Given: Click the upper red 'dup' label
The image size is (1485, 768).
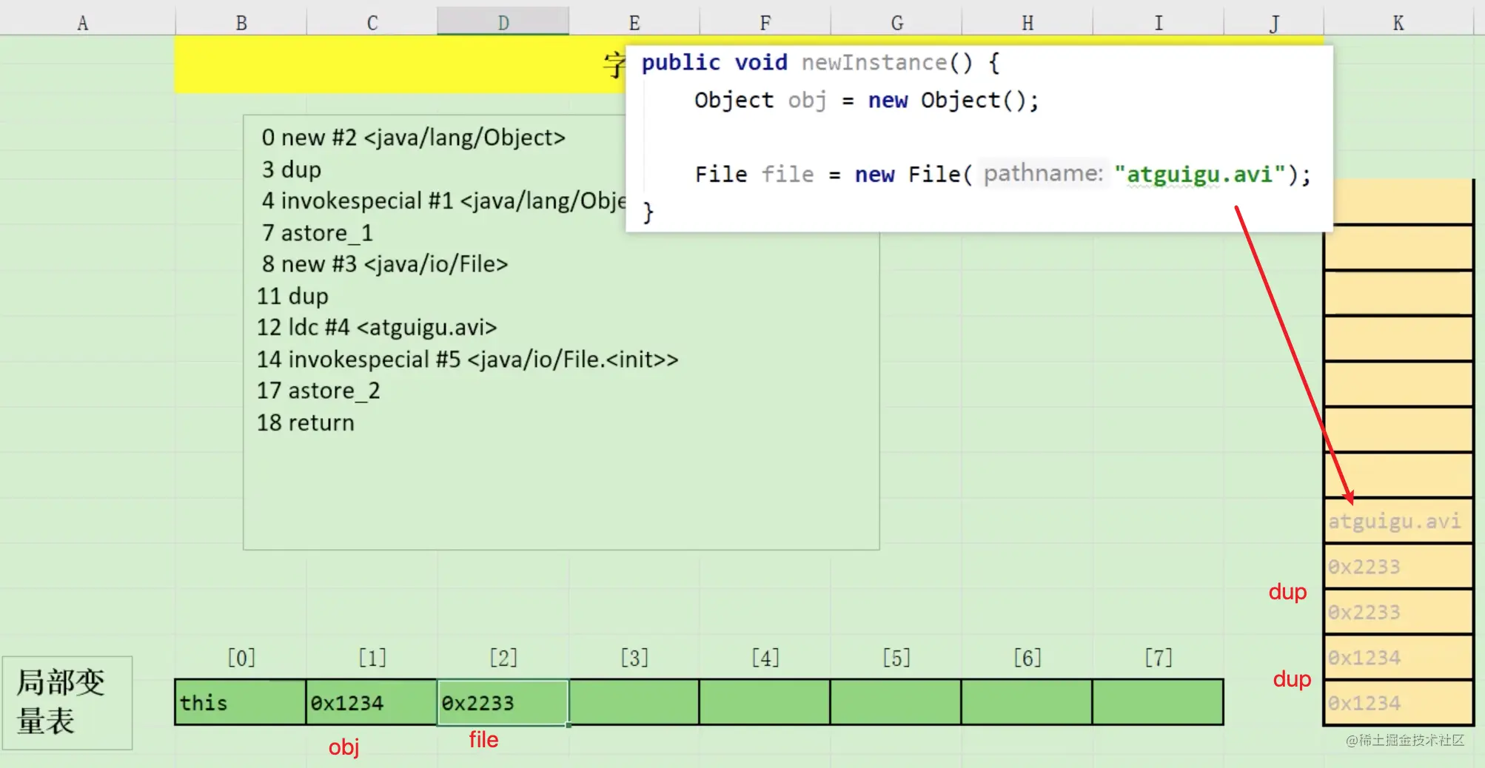Looking at the screenshot, I should (1287, 592).
